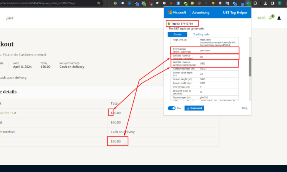Click the Screen height value 1080

203,79
